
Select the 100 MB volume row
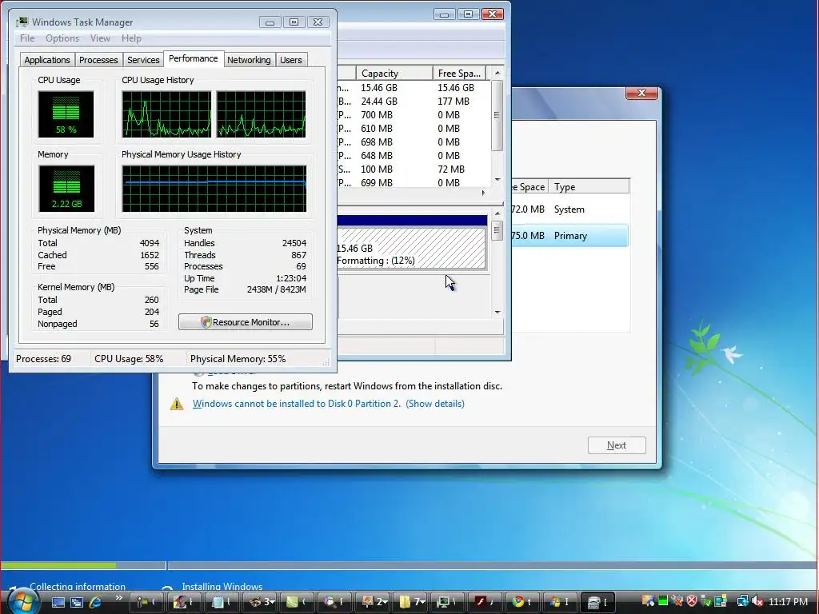click(x=414, y=169)
